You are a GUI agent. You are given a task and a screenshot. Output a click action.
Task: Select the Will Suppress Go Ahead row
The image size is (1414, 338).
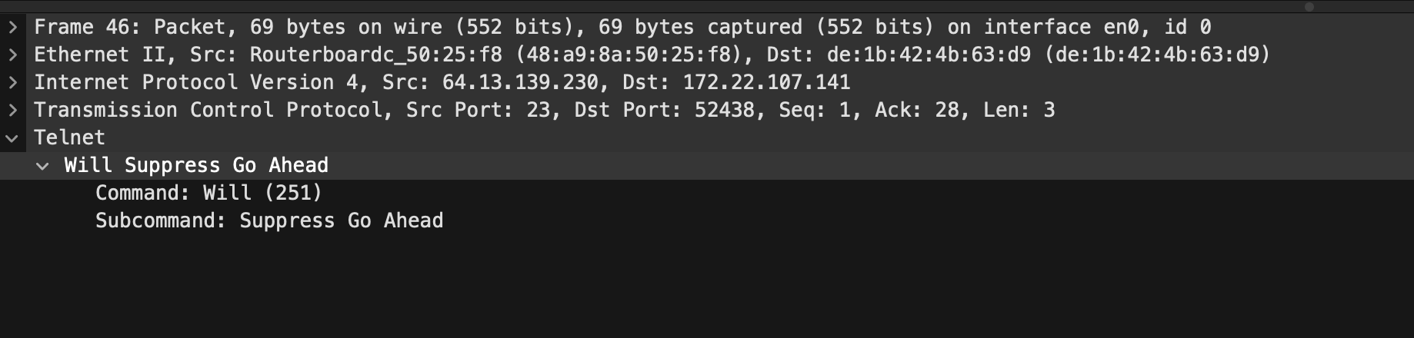pyautogui.click(x=196, y=166)
